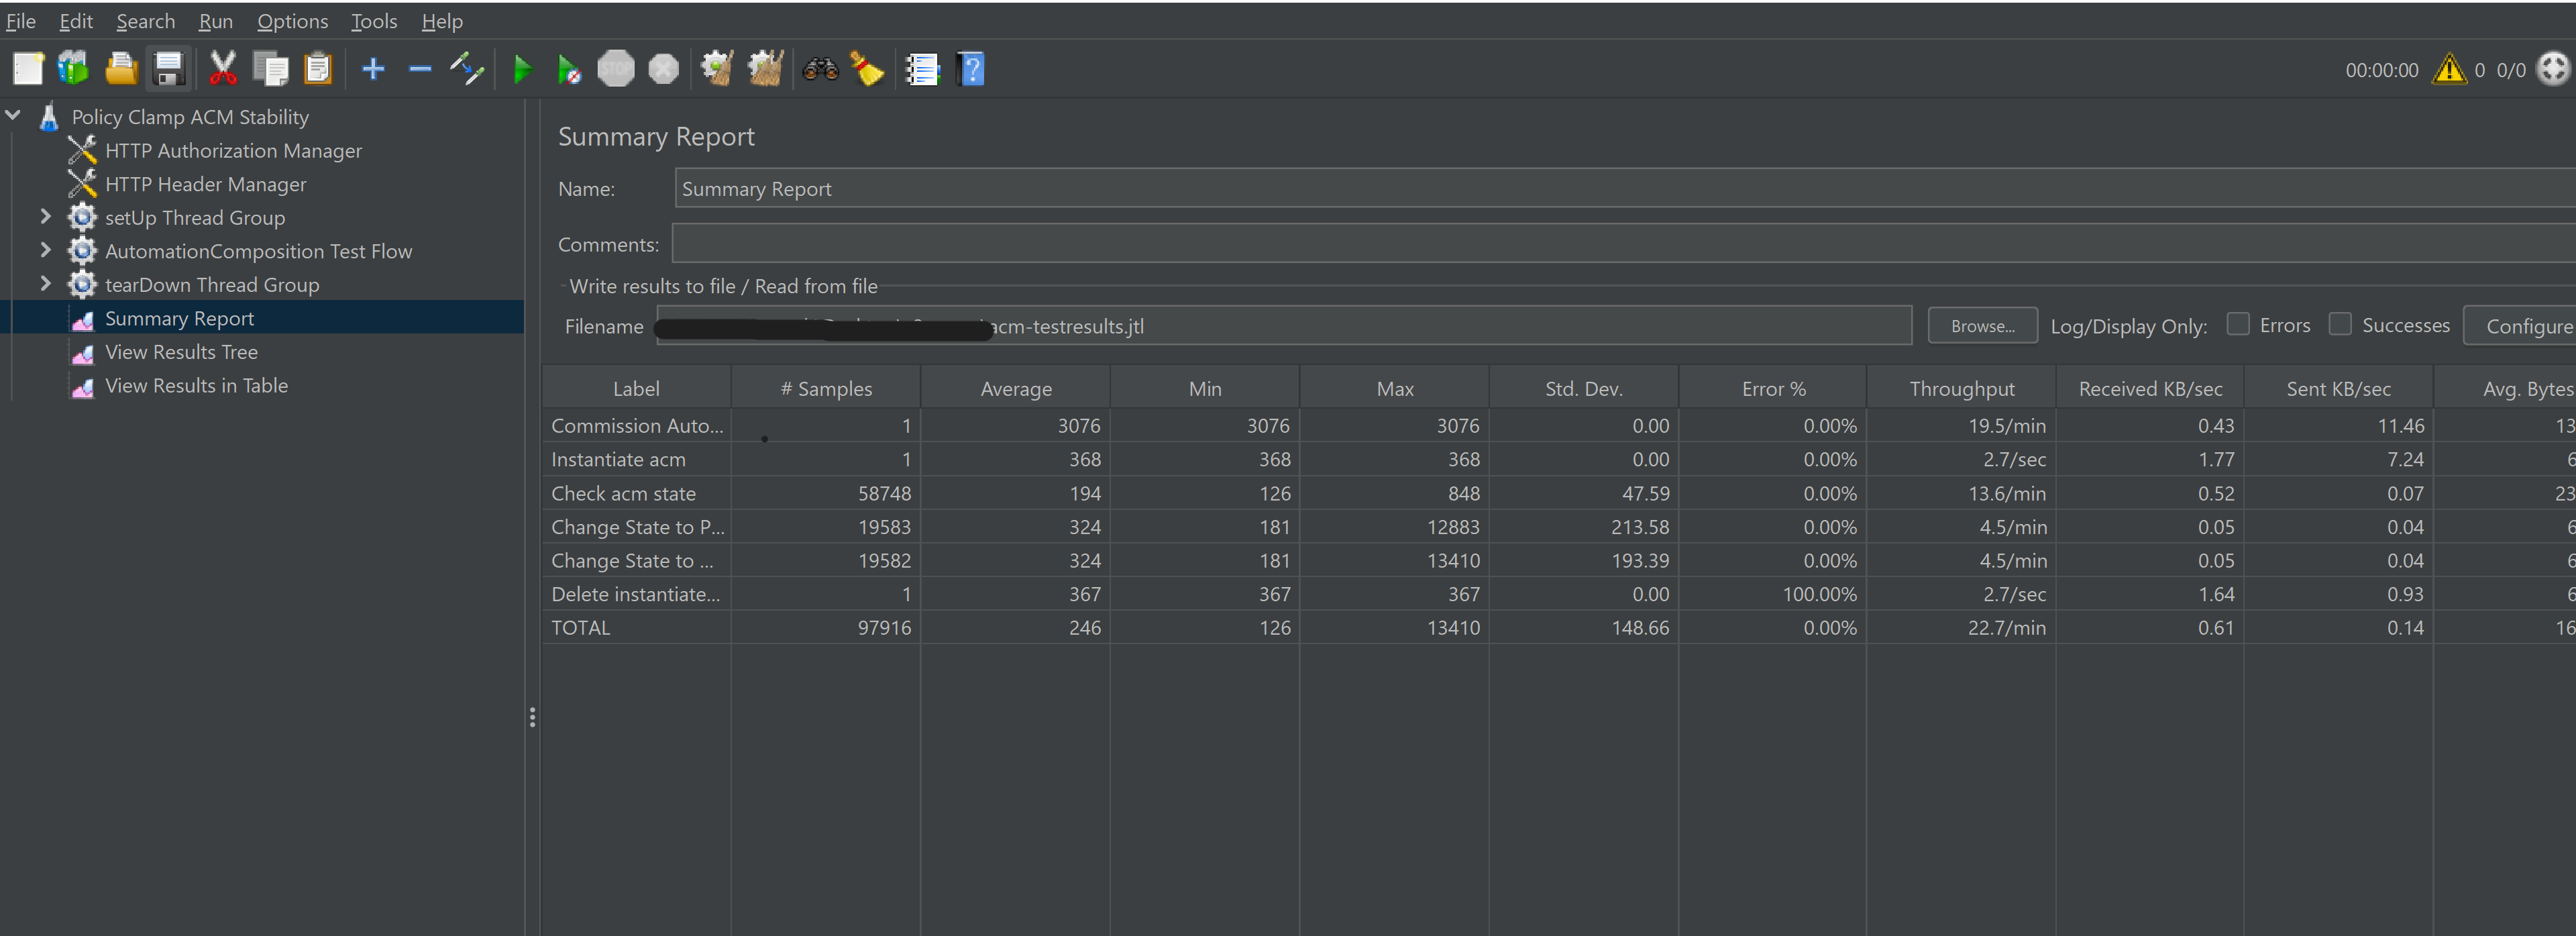Collapse all nodes with minus icon
The width and height of the screenshot is (2576, 936).
point(420,69)
